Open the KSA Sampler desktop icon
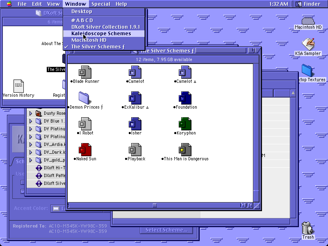This screenshot has width=328, height=246. point(308,44)
